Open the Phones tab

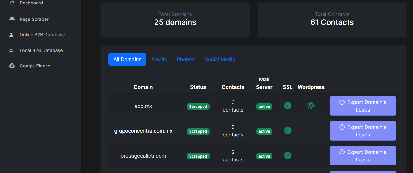coord(185,59)
